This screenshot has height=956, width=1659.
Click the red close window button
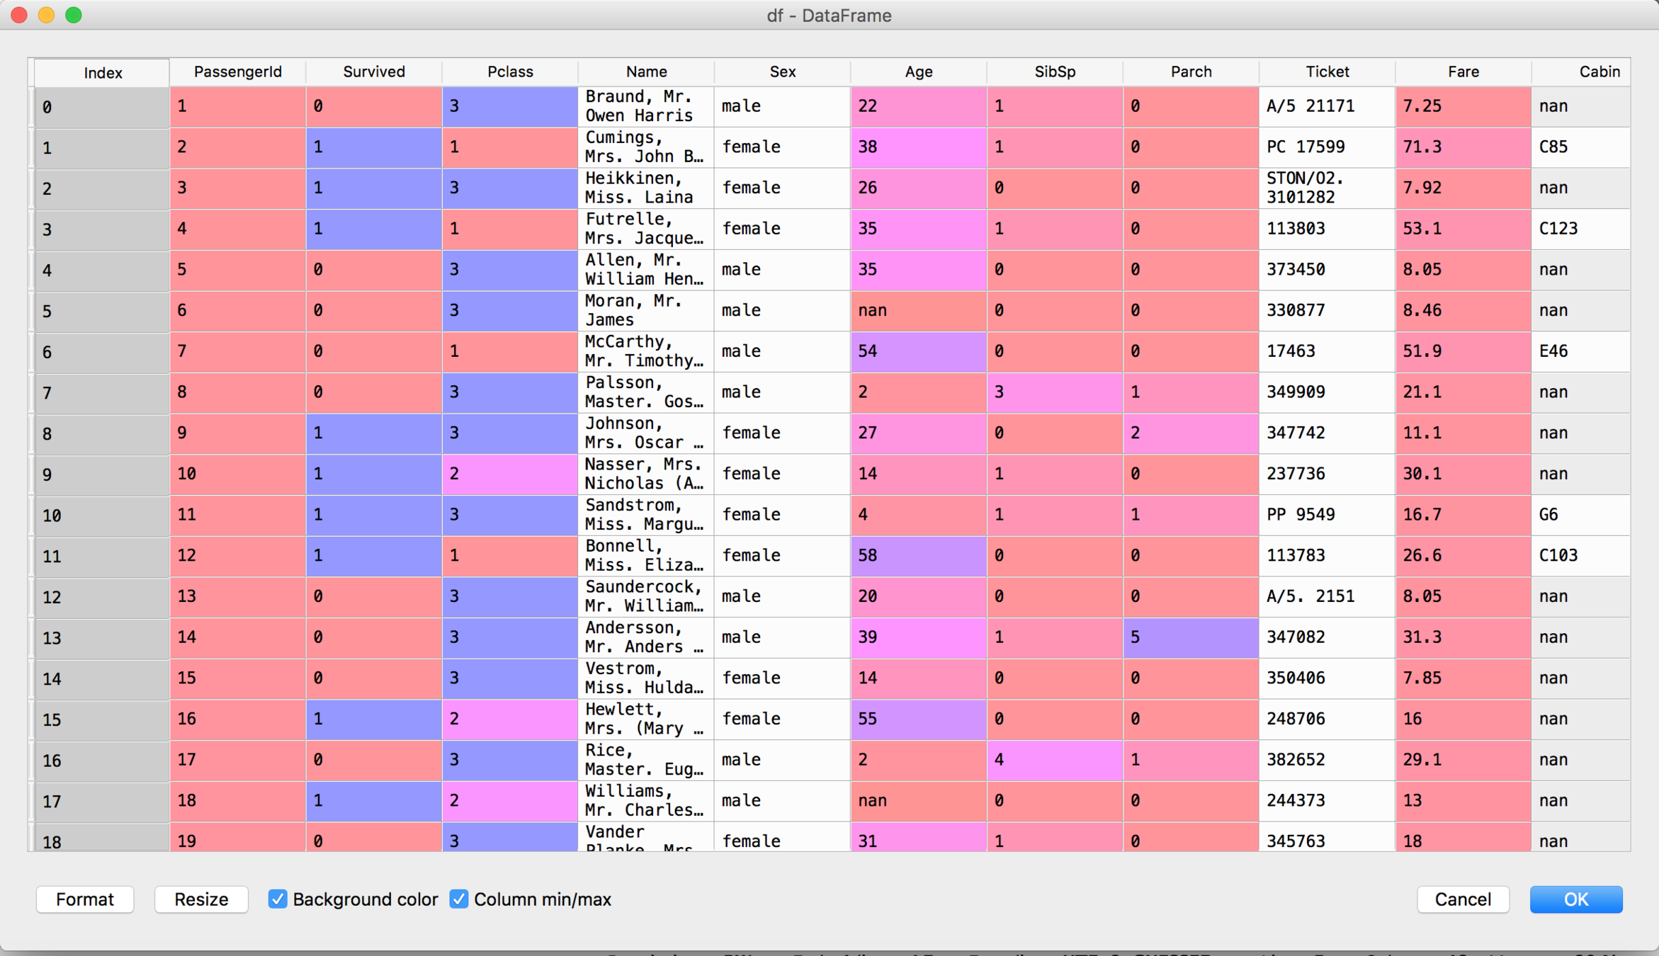[x=19, y=15]
